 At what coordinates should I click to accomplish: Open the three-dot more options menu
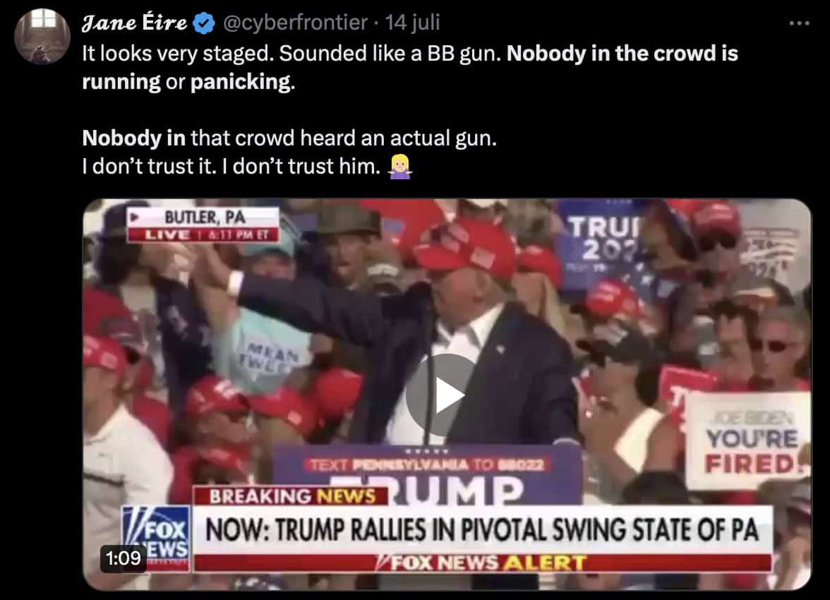point(799,23)
